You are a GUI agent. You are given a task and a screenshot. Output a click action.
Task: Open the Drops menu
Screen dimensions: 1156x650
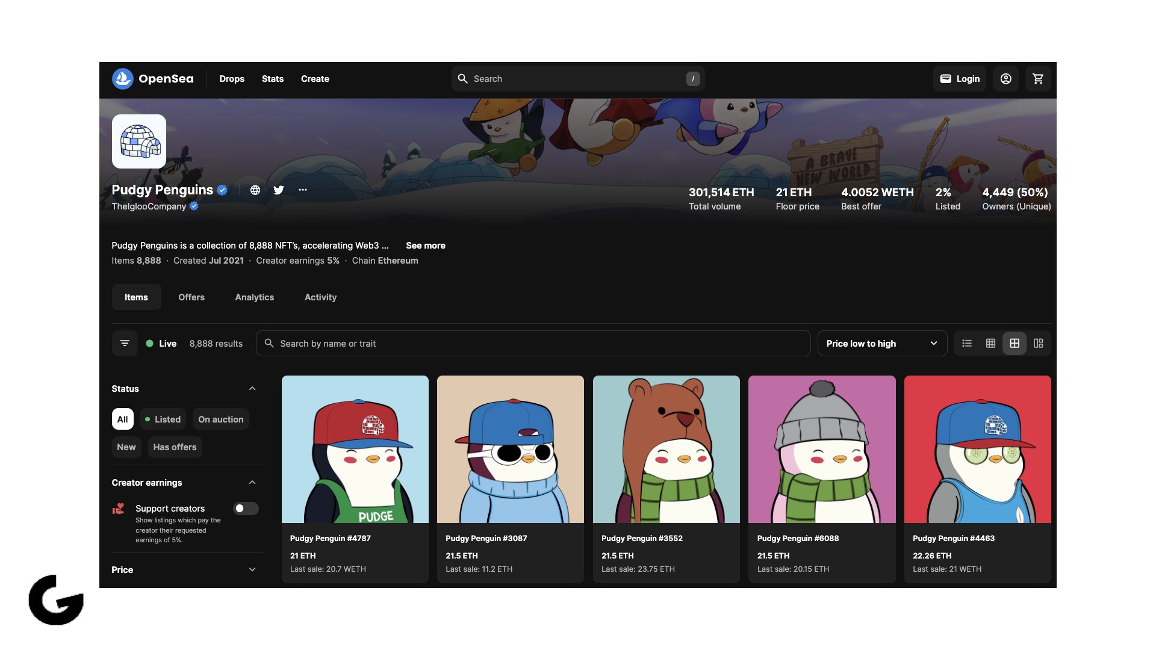click(232, 79)
